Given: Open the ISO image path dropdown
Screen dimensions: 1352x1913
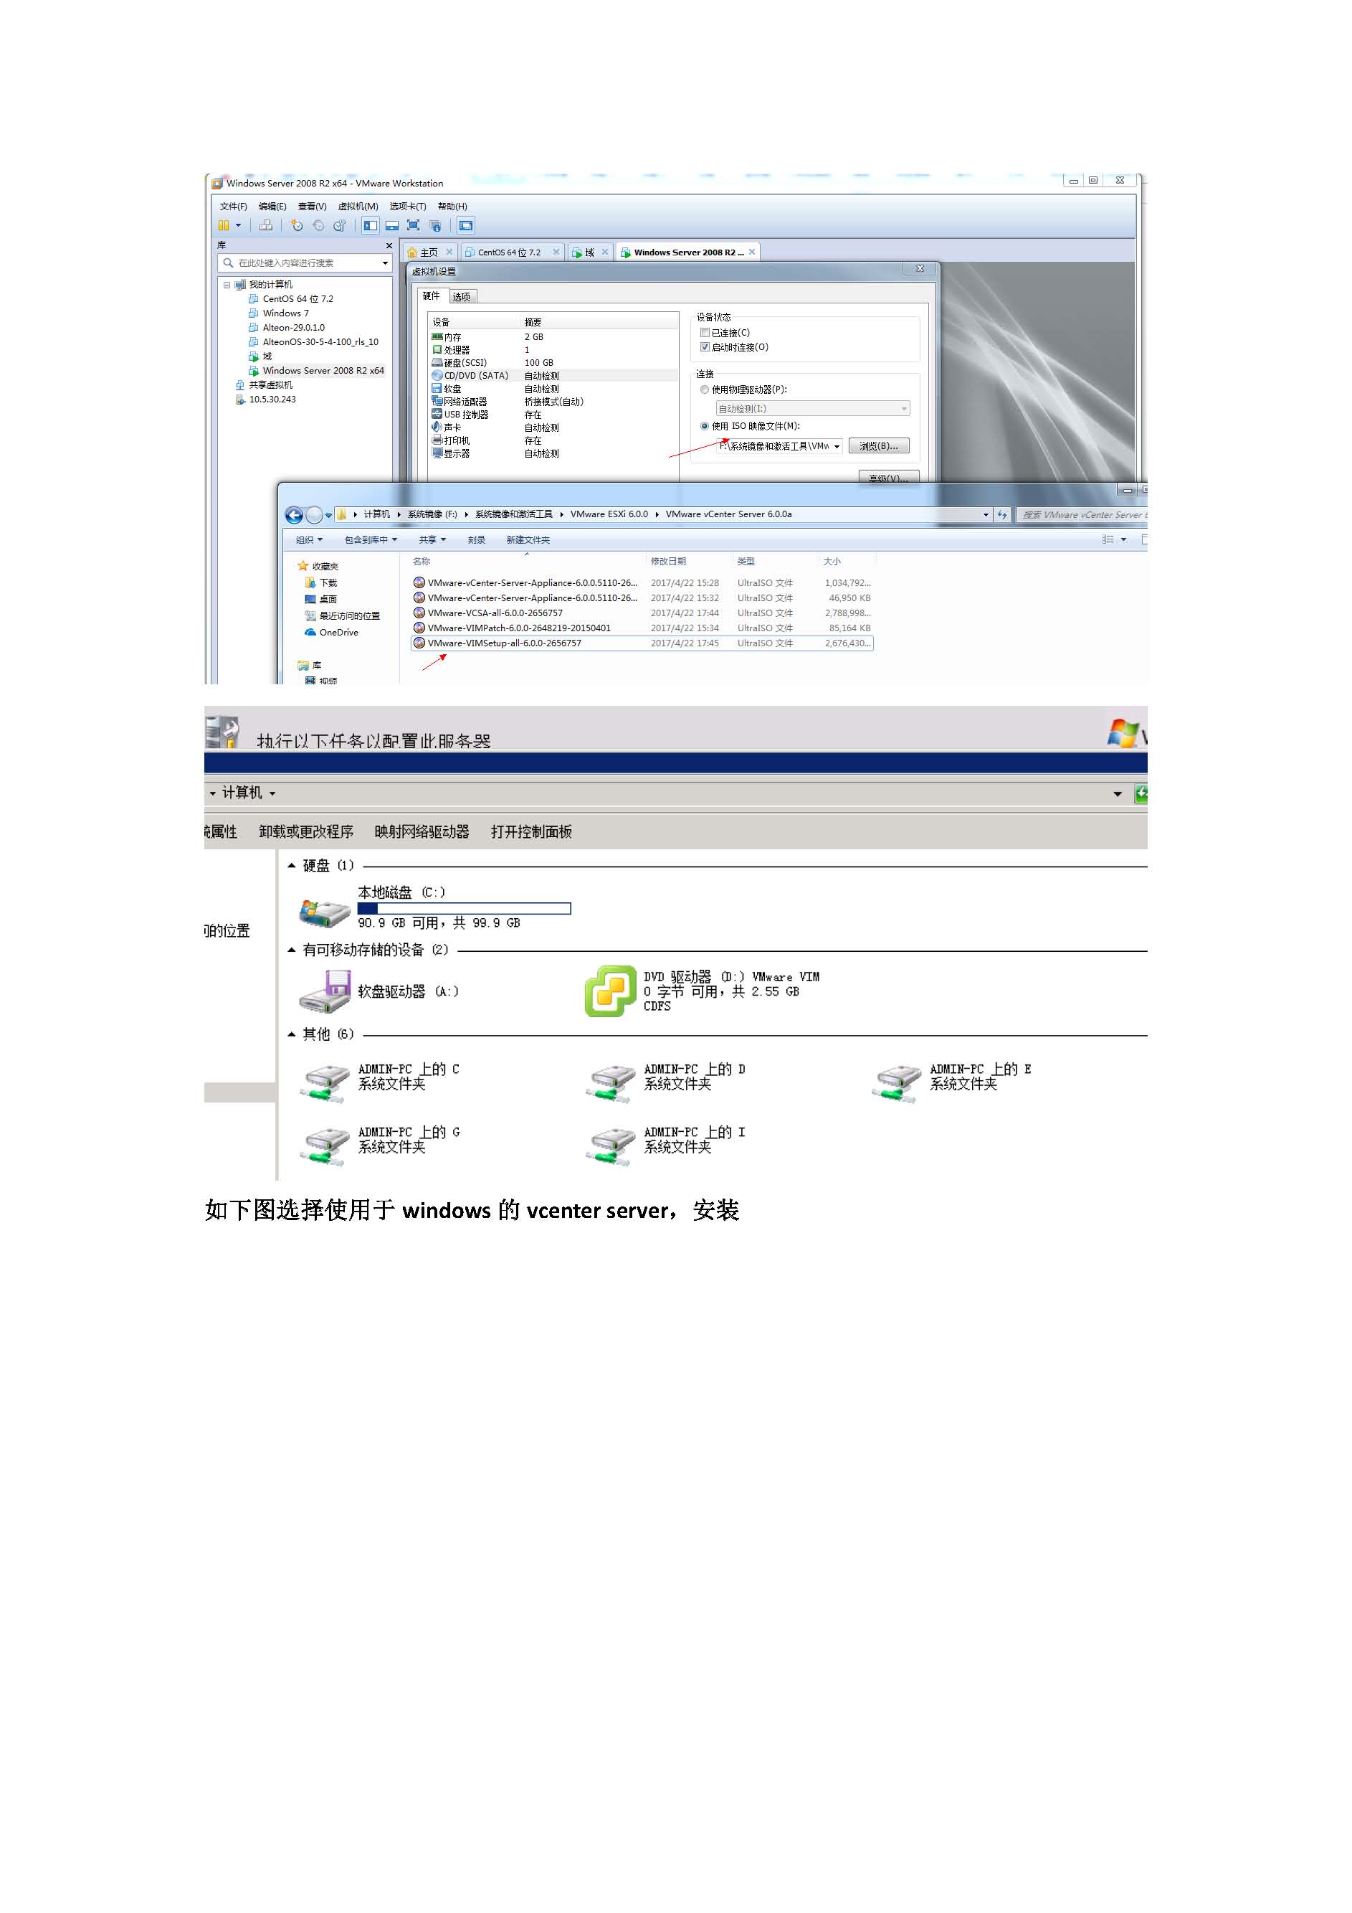Looking at the screenshot, I should pyautogui.click(x=837, y=447).
